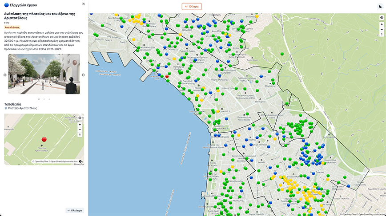The height and width of the screenshot is (216, 386).
Task: Click the Κλείσιμο button
Action: tap(75, 210)
